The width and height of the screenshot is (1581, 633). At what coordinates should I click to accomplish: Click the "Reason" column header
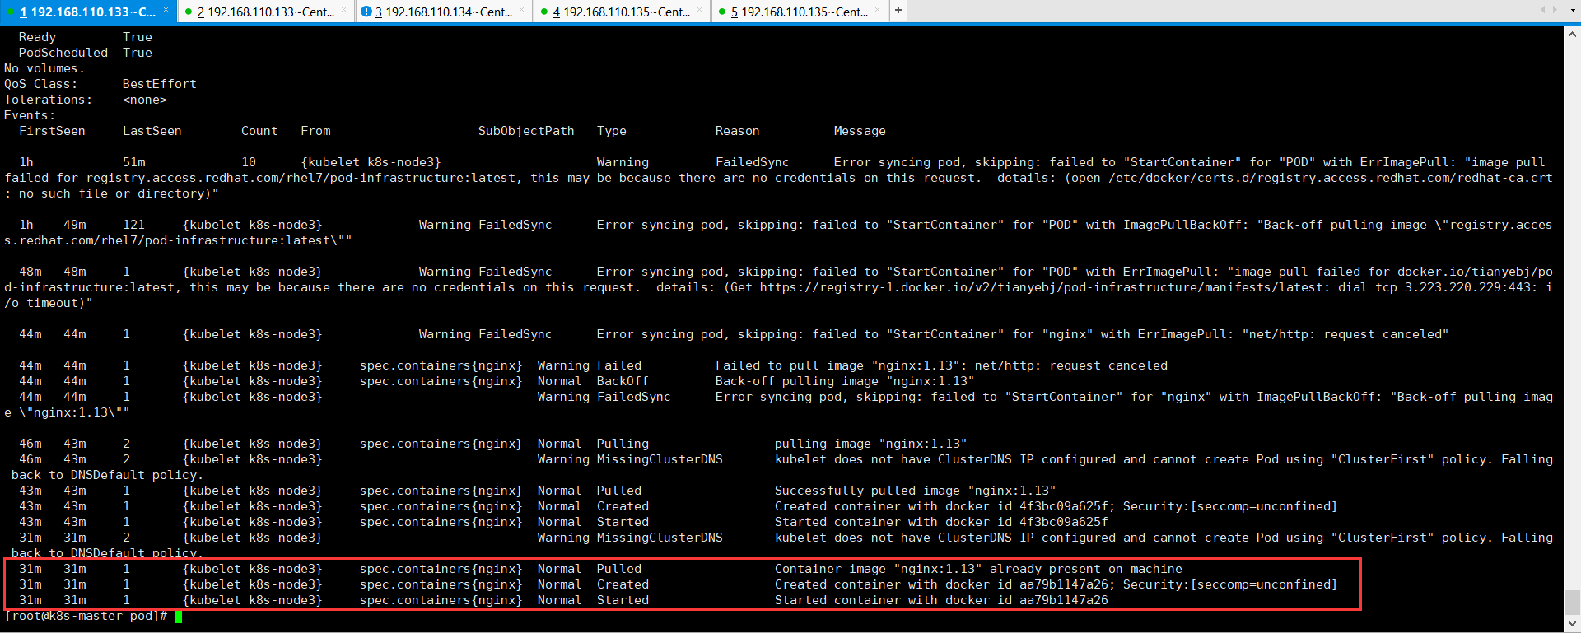pos(737,131)
